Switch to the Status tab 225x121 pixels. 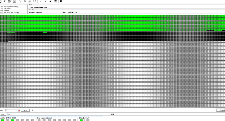click(9, 114)
